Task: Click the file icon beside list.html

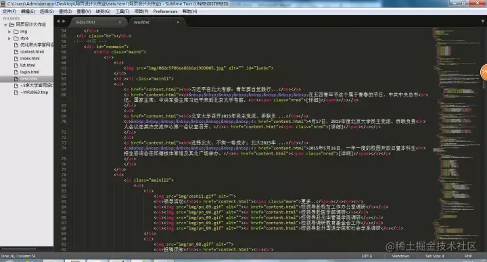Action: pyautogui.click(x=16, y=65)
